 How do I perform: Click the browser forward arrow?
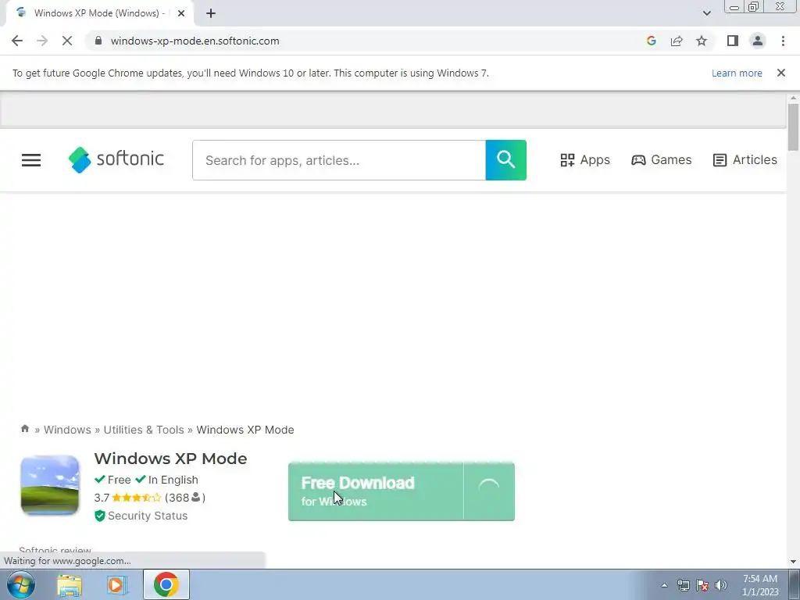(x=42, y=41)
